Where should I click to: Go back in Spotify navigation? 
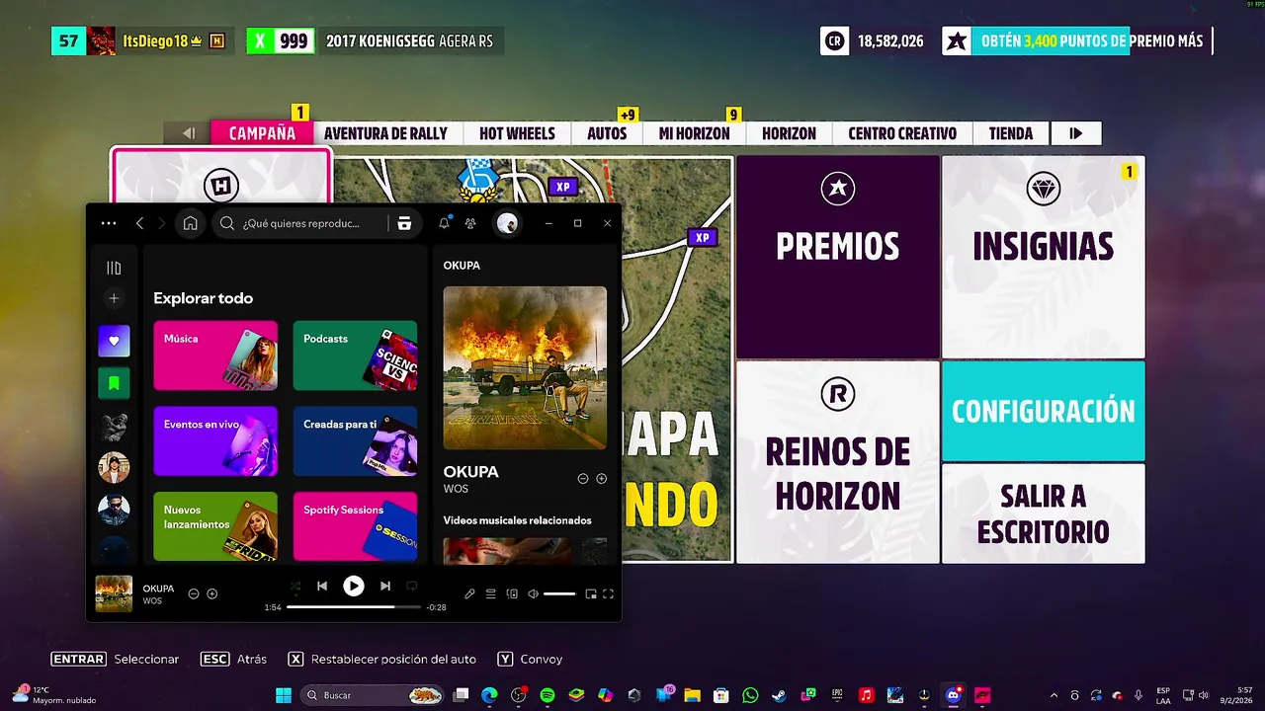(139, 223)
